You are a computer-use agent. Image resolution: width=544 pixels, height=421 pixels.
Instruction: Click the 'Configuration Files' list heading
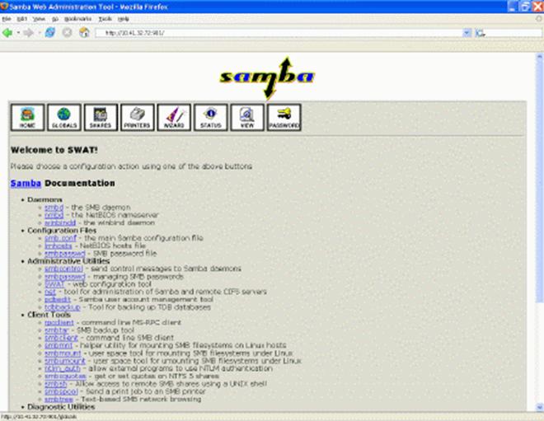tap(62, 230)
